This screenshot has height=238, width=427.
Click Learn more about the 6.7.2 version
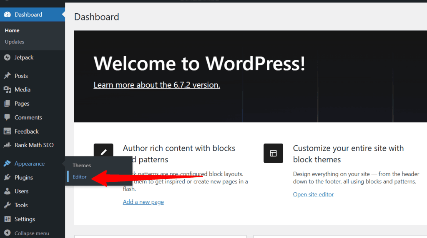pos(157,85)
